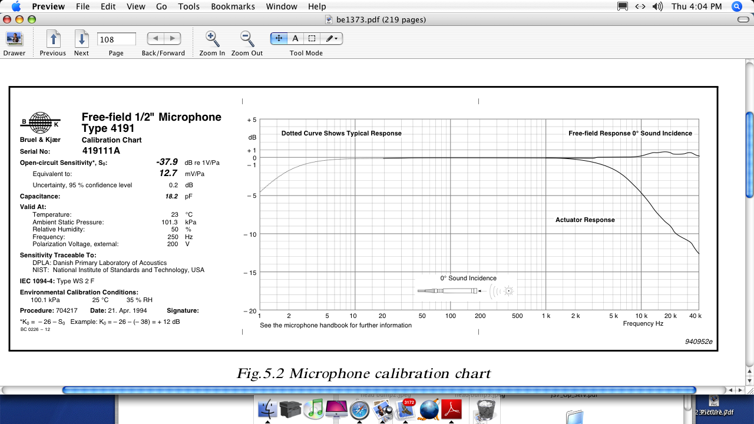Open the Tools menu

(x=188, y=6)
